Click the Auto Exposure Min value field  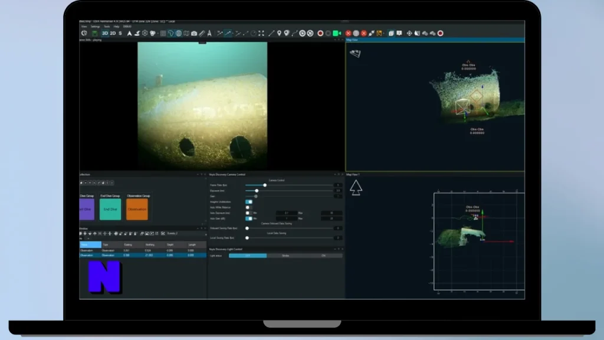(286, 212)
